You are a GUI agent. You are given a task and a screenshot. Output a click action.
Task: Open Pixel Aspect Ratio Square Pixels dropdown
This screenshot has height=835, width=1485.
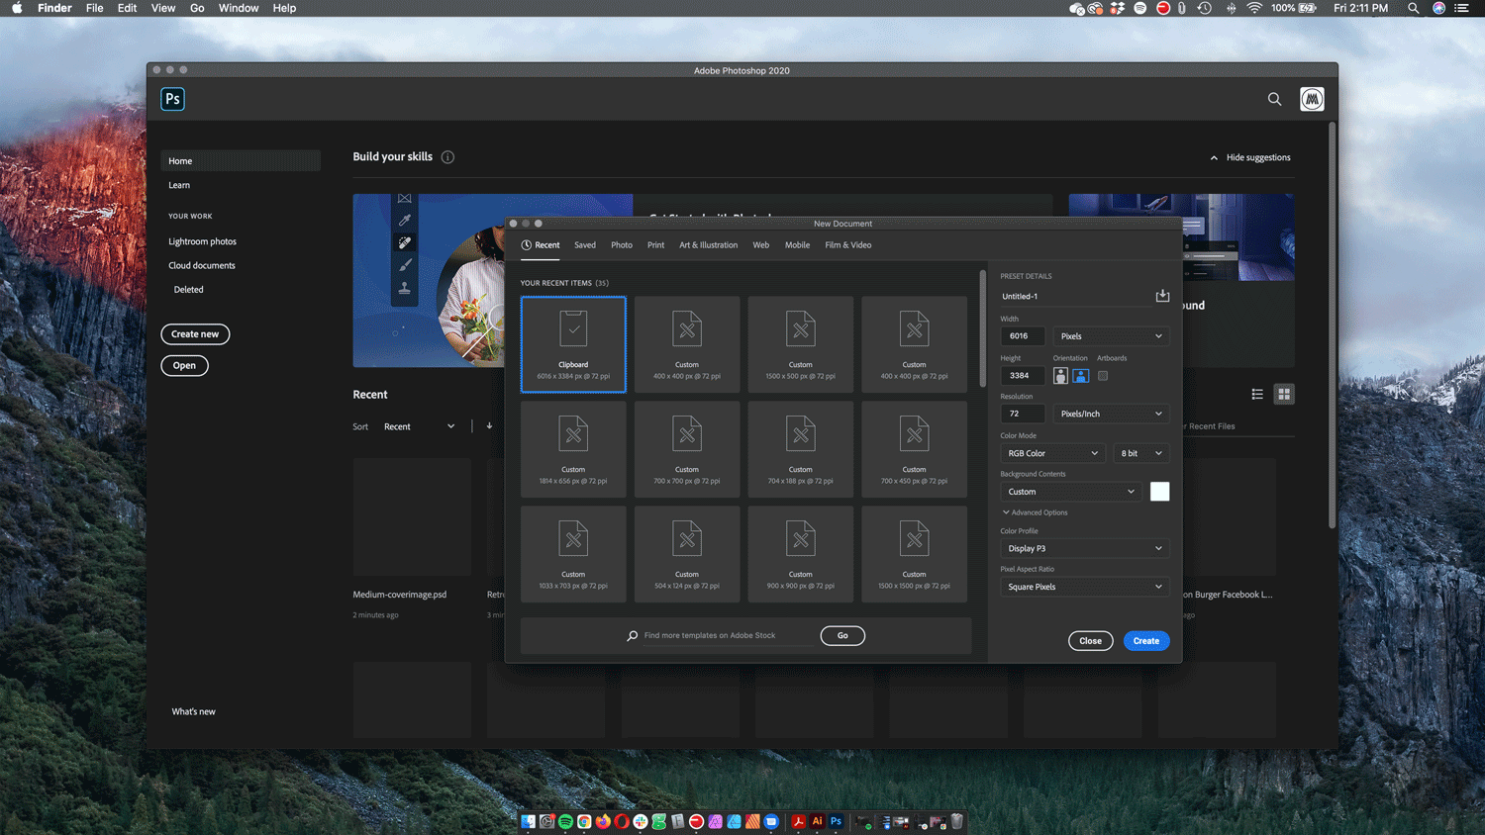click(x=1085, y=587)
